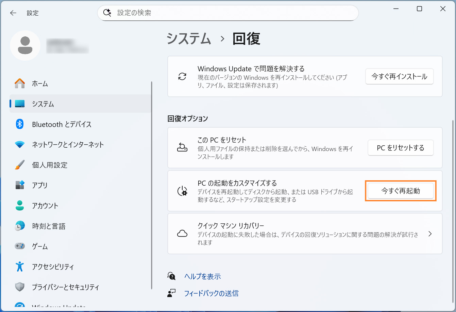The height and width of the screenshot is (312, 456).
Task: Maximize the 設定 window
Action: point(419,9)
